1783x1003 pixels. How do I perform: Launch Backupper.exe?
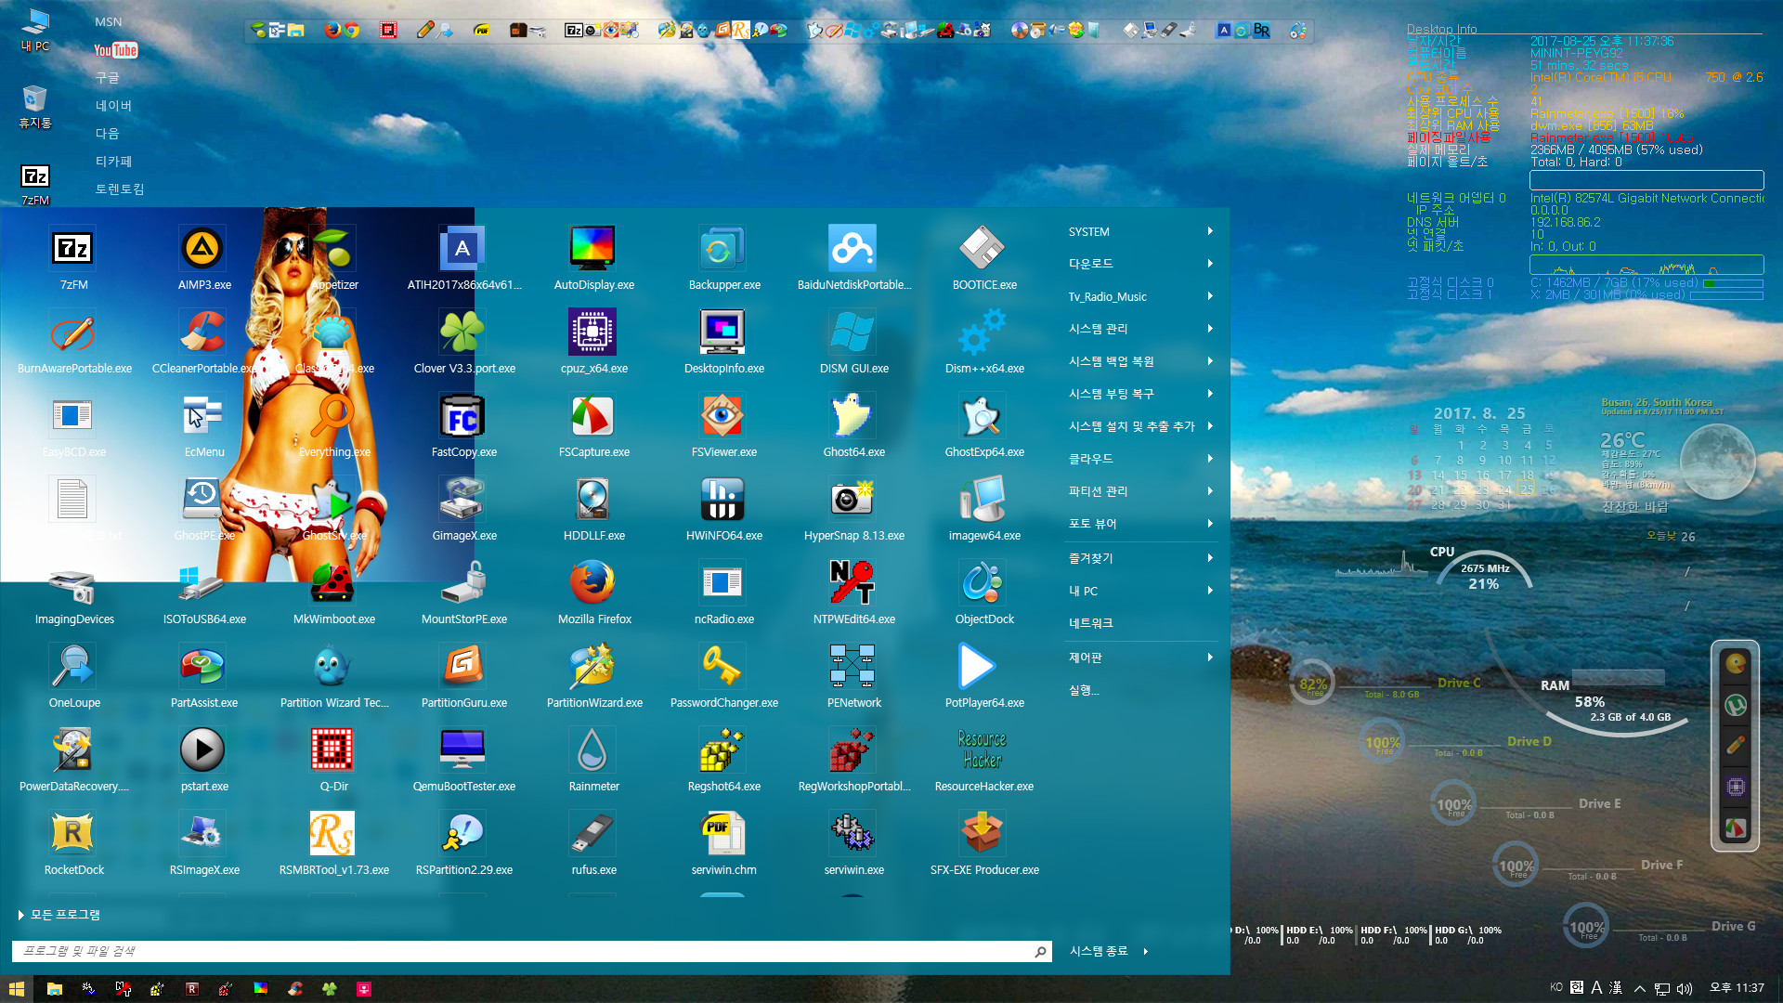723,258
